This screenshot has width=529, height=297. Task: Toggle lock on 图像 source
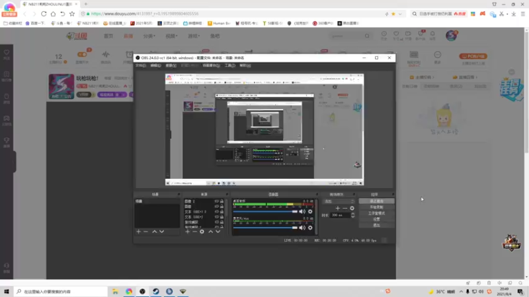[222, 207]
